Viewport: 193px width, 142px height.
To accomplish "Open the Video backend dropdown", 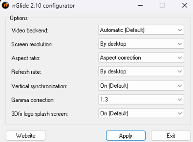I will [141, 30].
